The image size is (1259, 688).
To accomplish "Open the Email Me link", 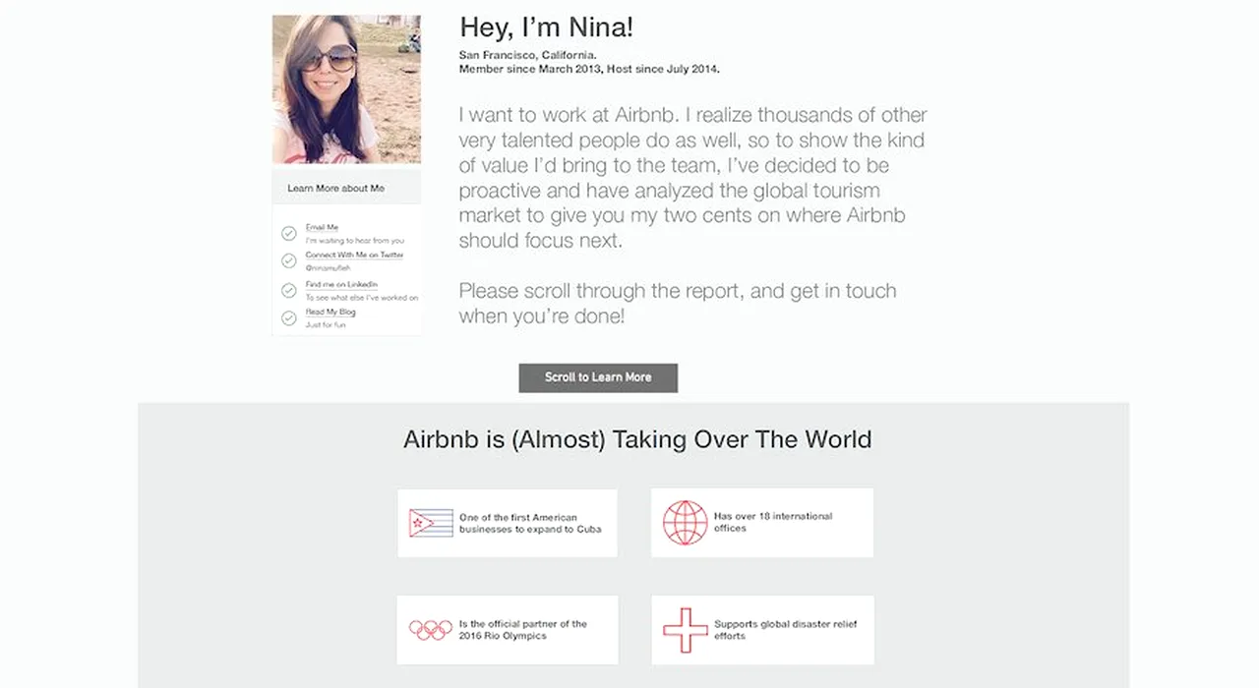I will tap(322, 227).
